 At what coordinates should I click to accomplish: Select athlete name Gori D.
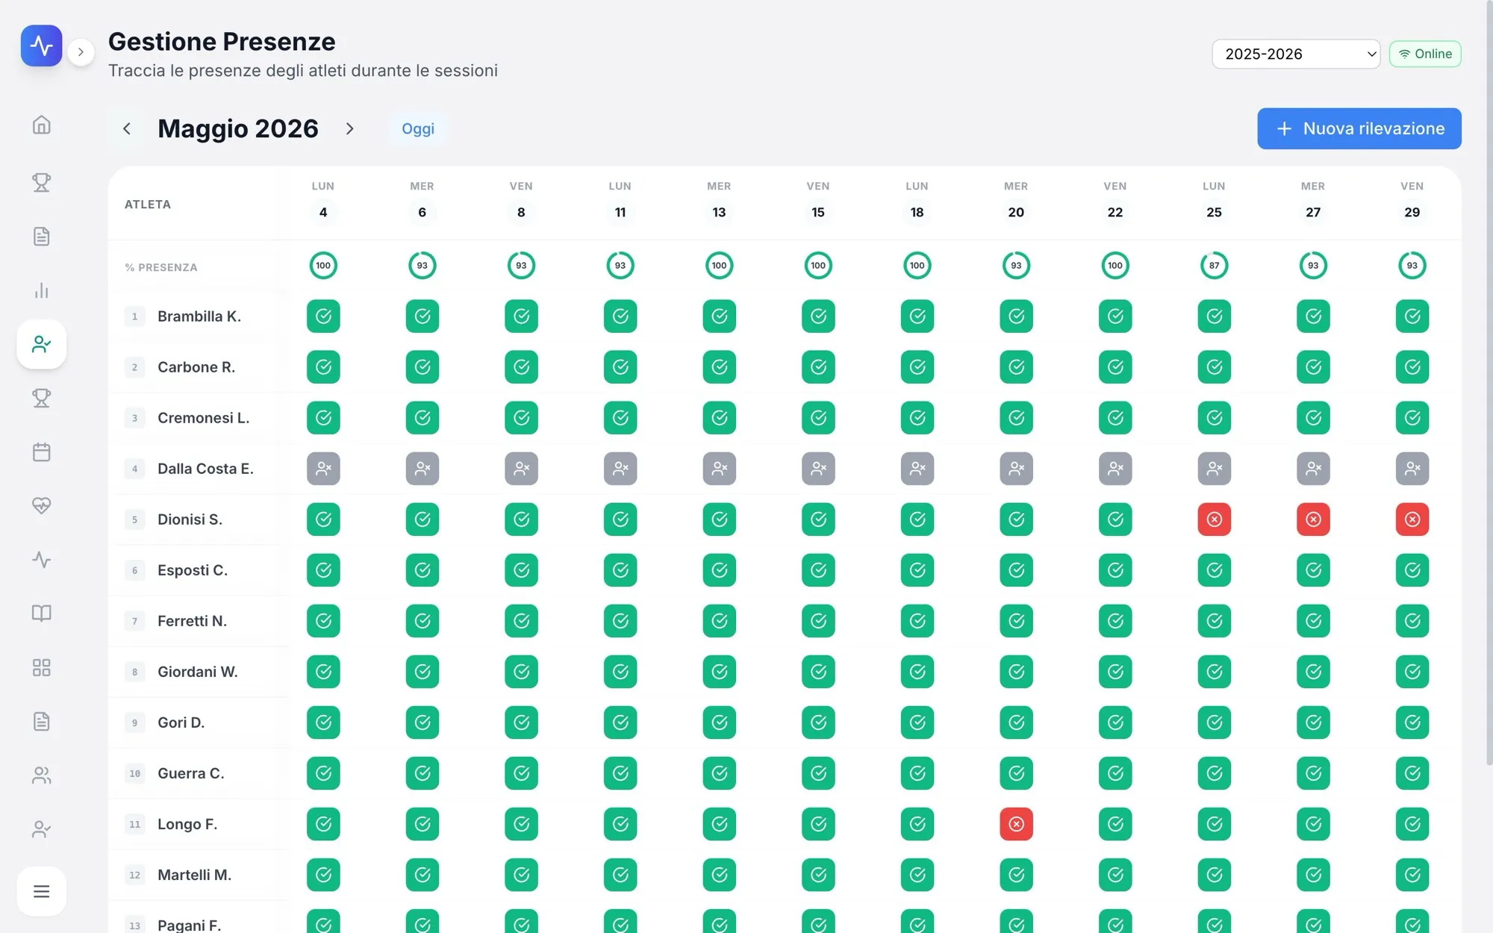181,723
